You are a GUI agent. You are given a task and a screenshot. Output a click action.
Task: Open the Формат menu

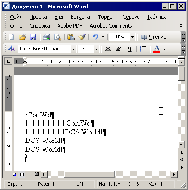tap(106, 17)
